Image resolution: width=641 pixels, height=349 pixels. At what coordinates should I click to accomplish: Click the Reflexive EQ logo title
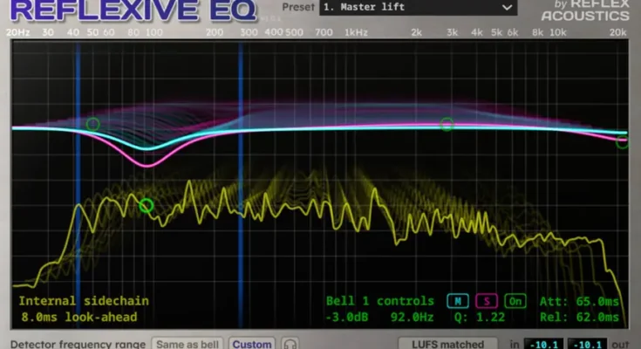pos(133,10)
